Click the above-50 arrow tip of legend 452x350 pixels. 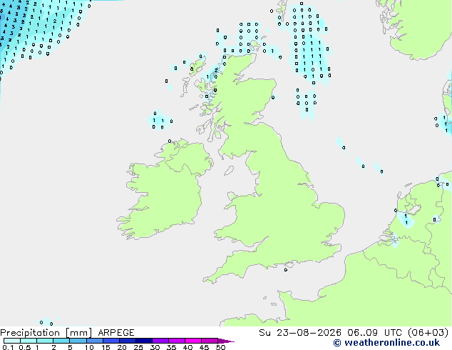tap(226, 341)
